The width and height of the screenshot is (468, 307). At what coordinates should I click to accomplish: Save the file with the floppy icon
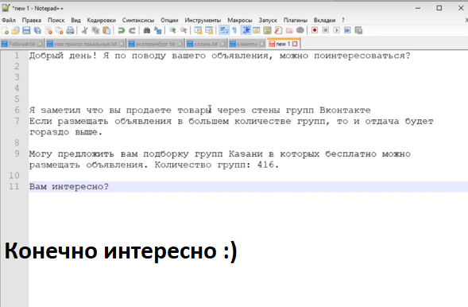tap(26, 30)
